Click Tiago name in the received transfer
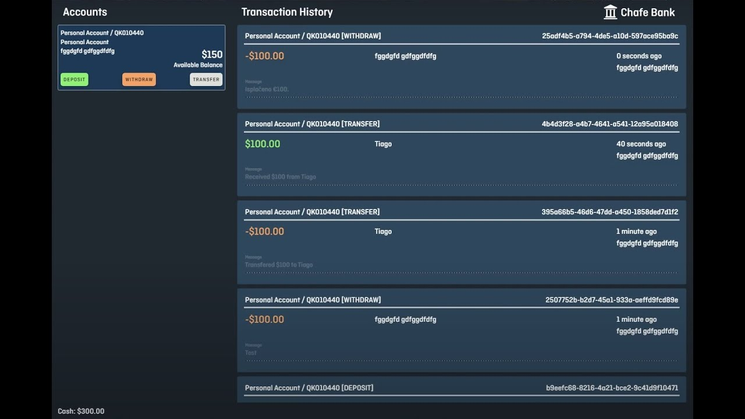 click(x=383, y=144)
